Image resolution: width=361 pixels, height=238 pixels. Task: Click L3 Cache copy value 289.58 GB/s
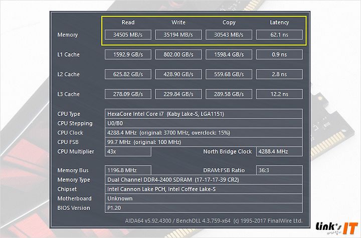229,94
